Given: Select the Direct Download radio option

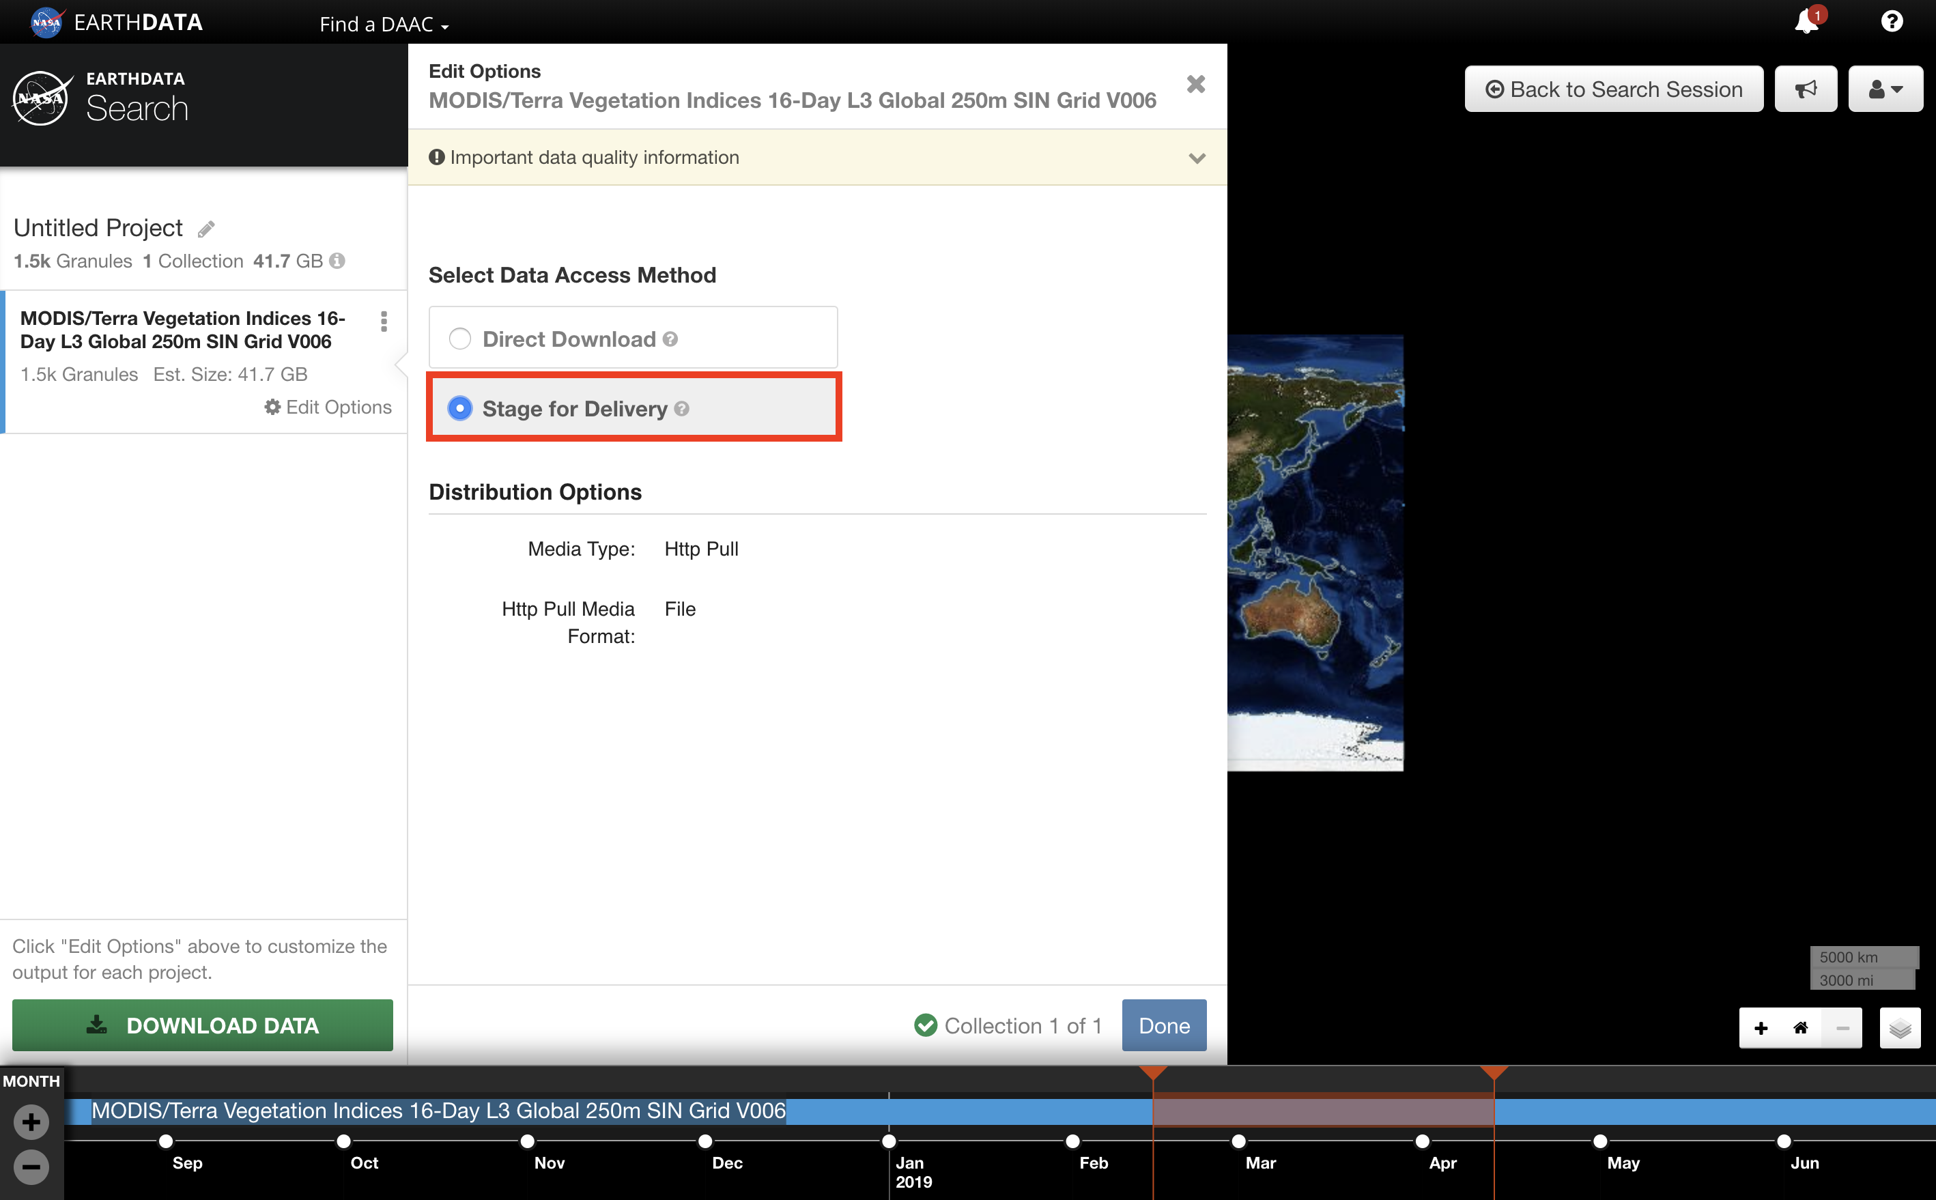Looking at the screenshot, I should (x=459, y=339).
